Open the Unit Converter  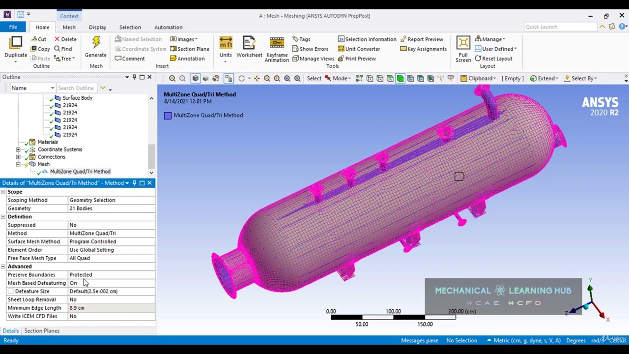coord(359,49)
